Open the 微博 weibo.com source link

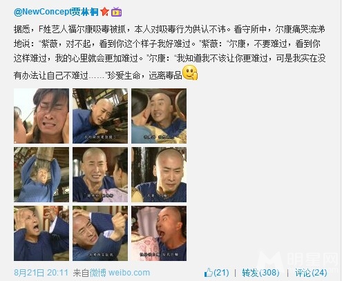tap(120, 273)
